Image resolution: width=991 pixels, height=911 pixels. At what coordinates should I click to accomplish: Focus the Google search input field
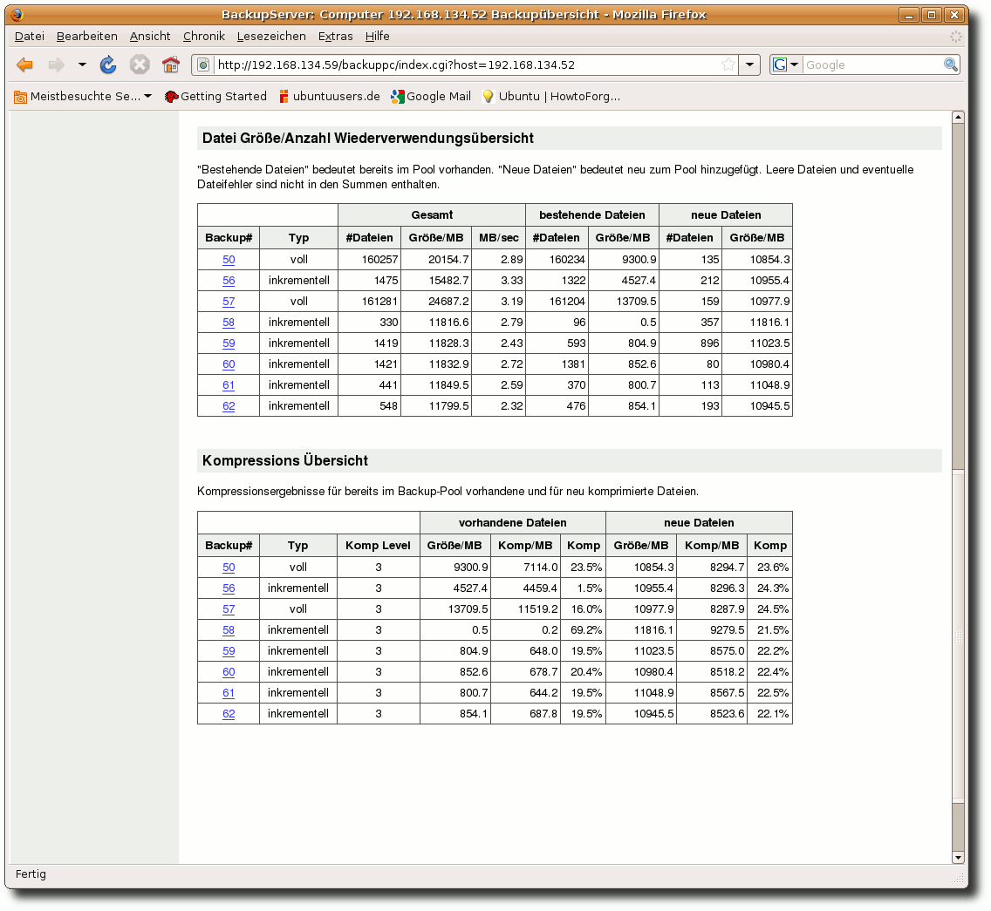click(872, 65)
